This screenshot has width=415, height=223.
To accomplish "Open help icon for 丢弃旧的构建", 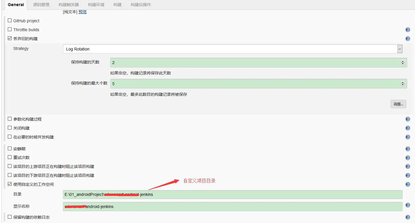I will pos(407,39).
